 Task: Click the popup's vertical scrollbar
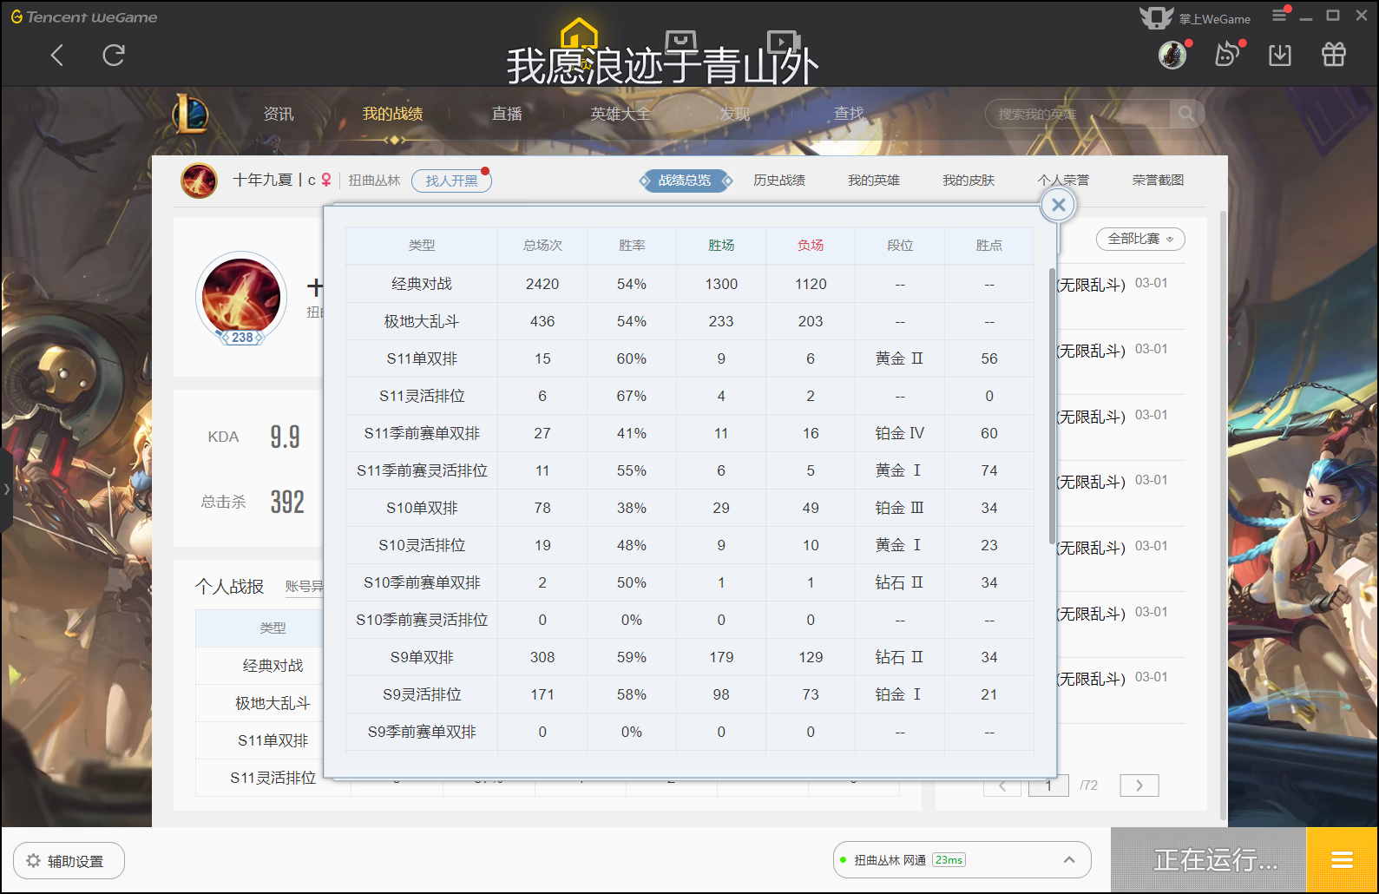(x=1052, y=408)
